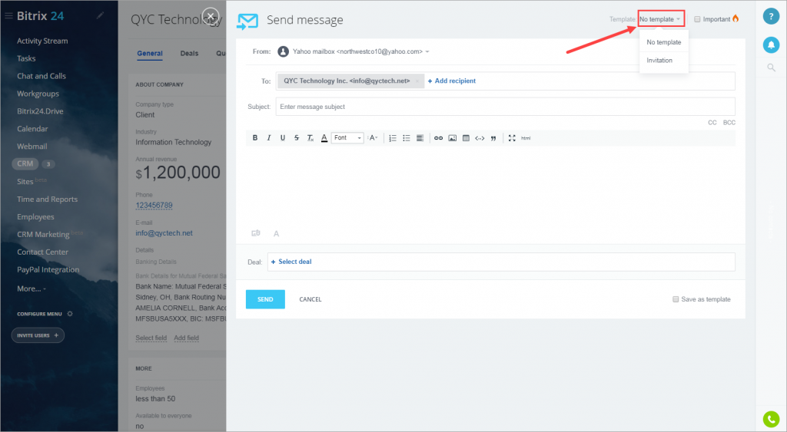This screenshot has height=432, width=787.
Task: Focus the message Subject field
Action: (505, 107)
